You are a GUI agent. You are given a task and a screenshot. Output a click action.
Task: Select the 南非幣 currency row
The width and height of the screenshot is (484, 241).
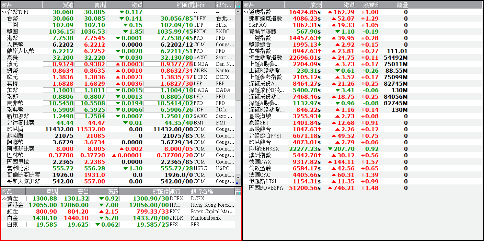118,103
